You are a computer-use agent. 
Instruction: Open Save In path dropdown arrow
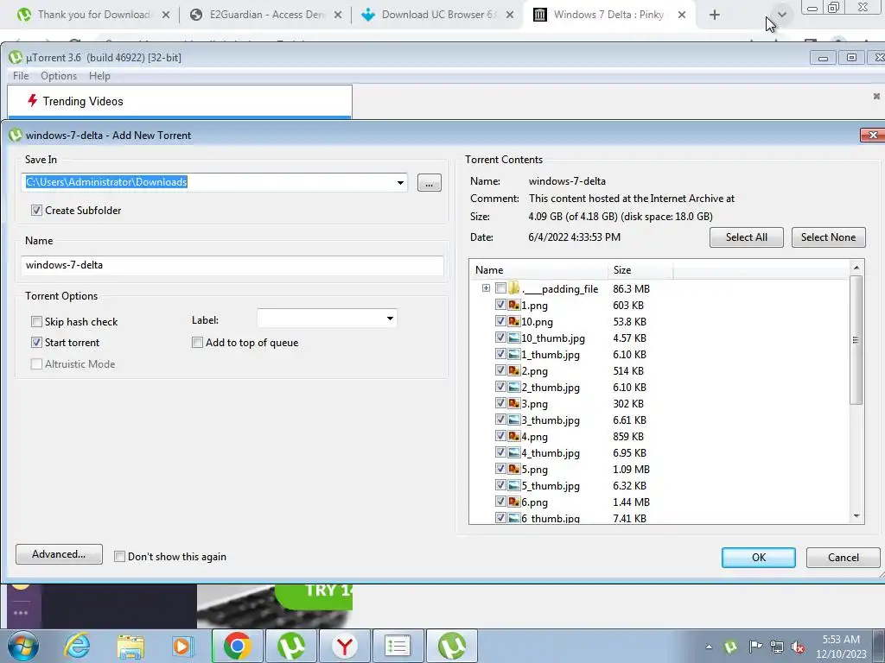(400, 183)
